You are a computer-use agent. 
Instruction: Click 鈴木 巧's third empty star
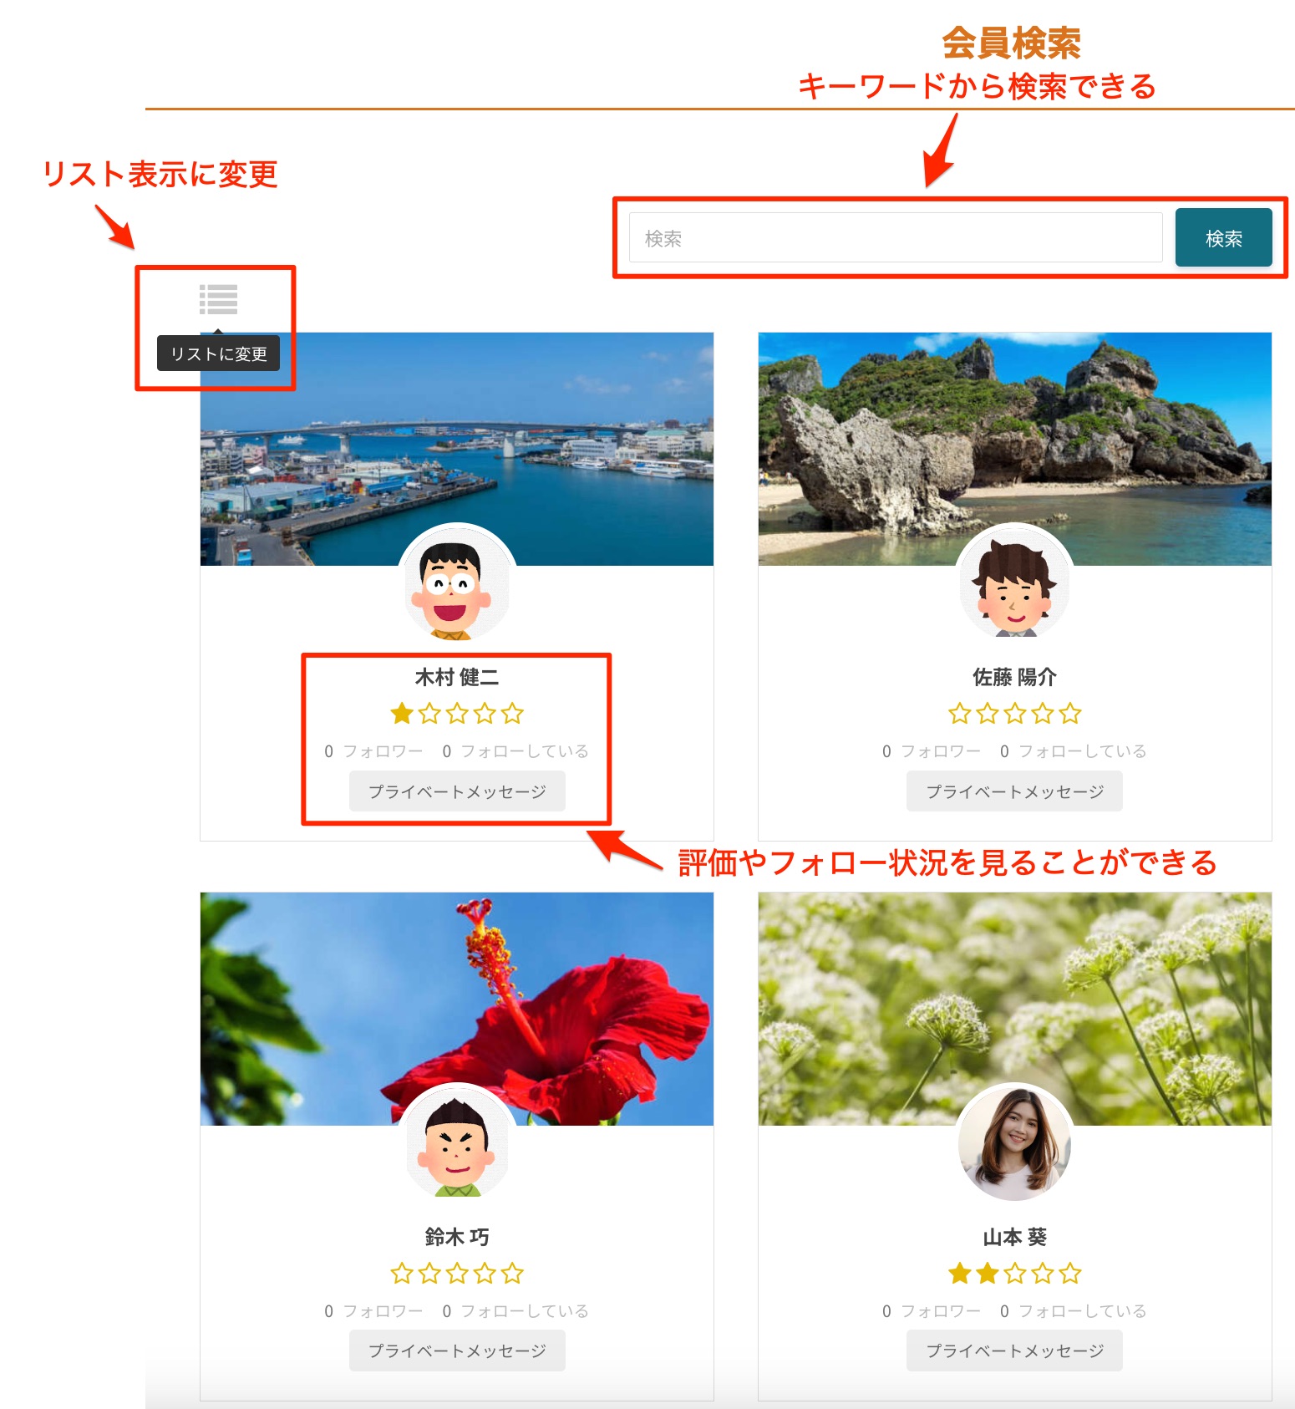click(457, 1274)
